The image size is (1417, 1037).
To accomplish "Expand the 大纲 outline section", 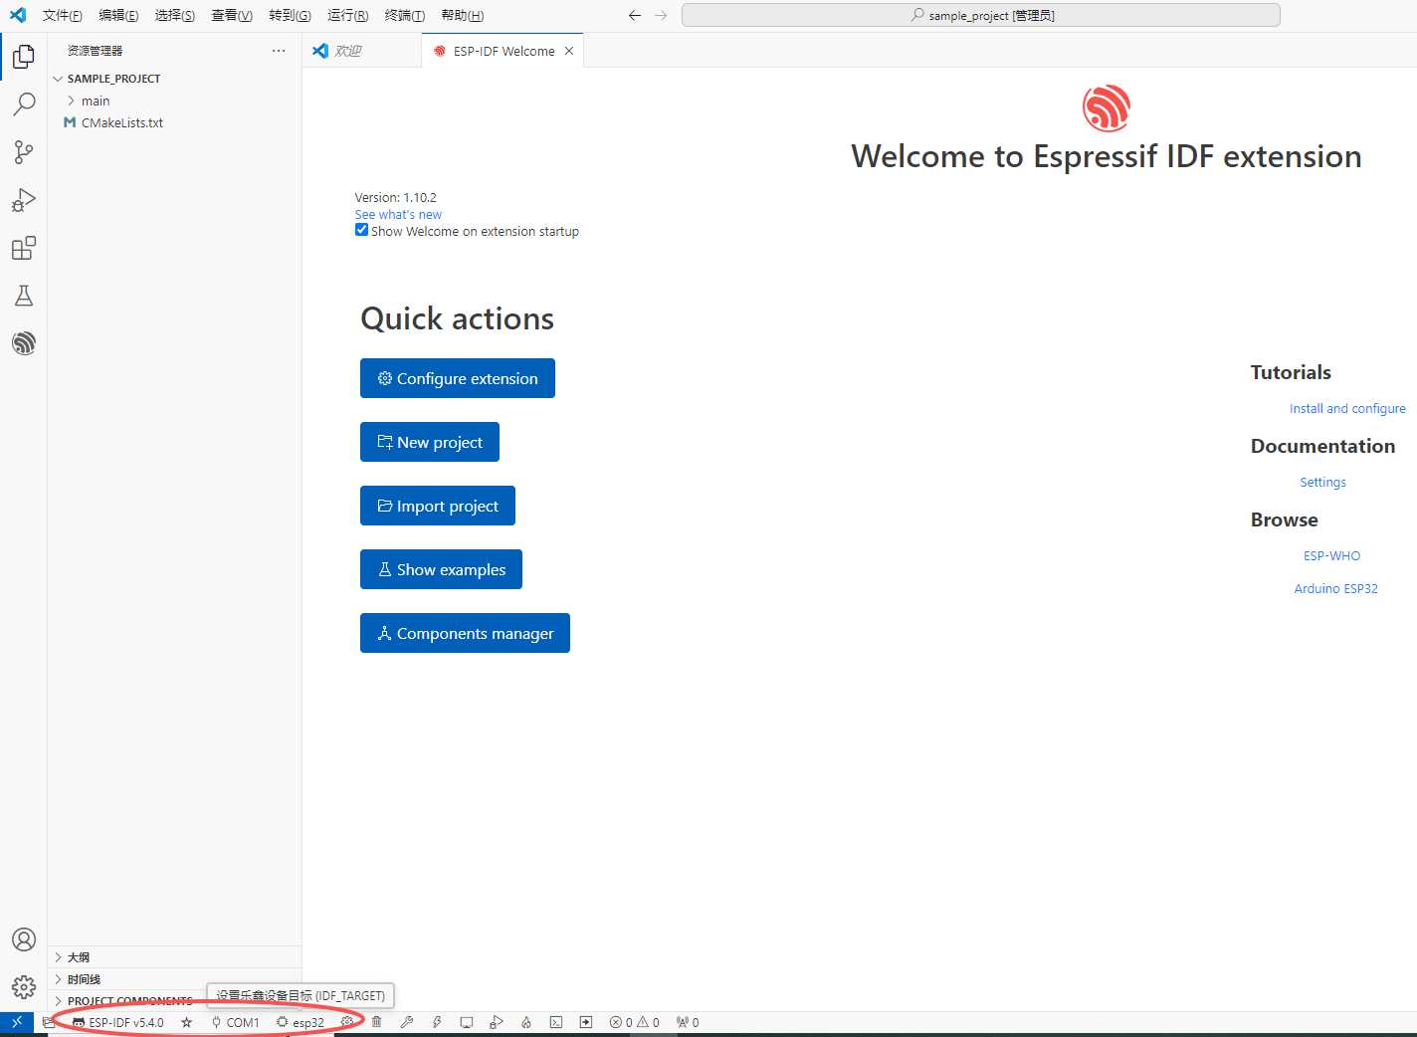I will pos(78,957).
